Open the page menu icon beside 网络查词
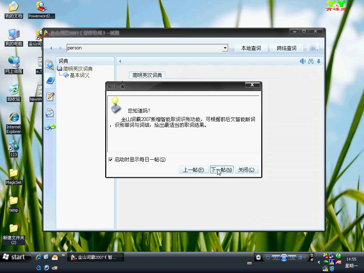The width and height of the screenshot is (364, 273). (x=314, y=48)
